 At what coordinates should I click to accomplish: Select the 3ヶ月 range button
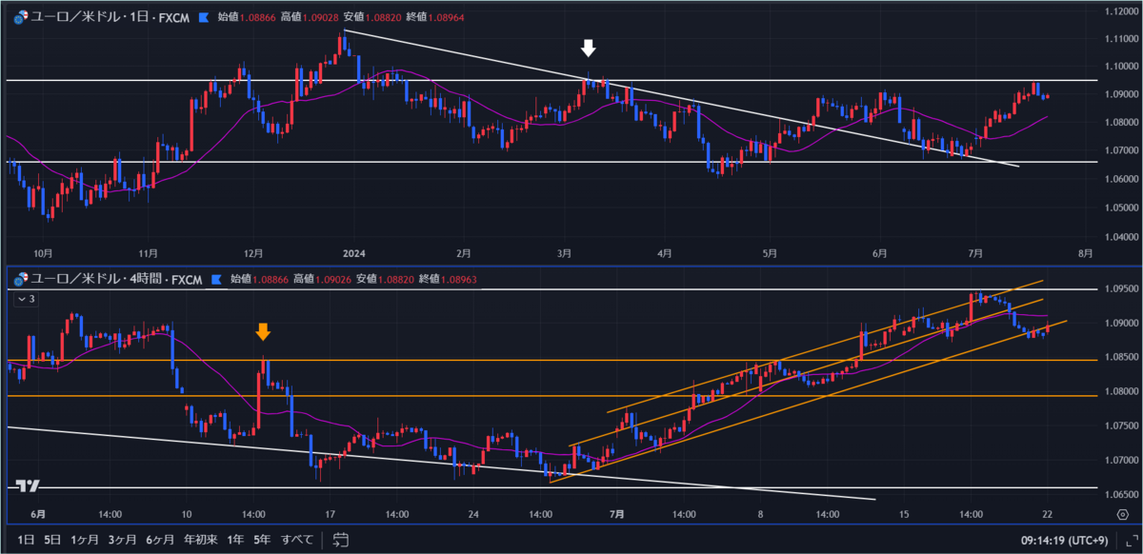(x=121, y=540)
